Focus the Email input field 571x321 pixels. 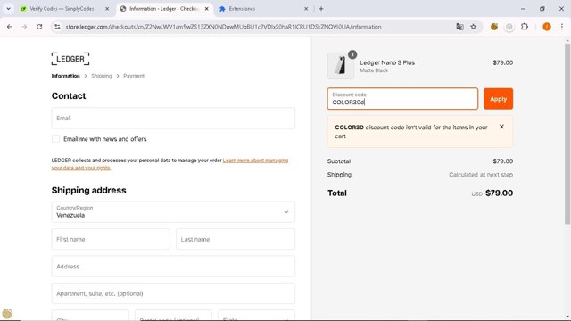173,118
